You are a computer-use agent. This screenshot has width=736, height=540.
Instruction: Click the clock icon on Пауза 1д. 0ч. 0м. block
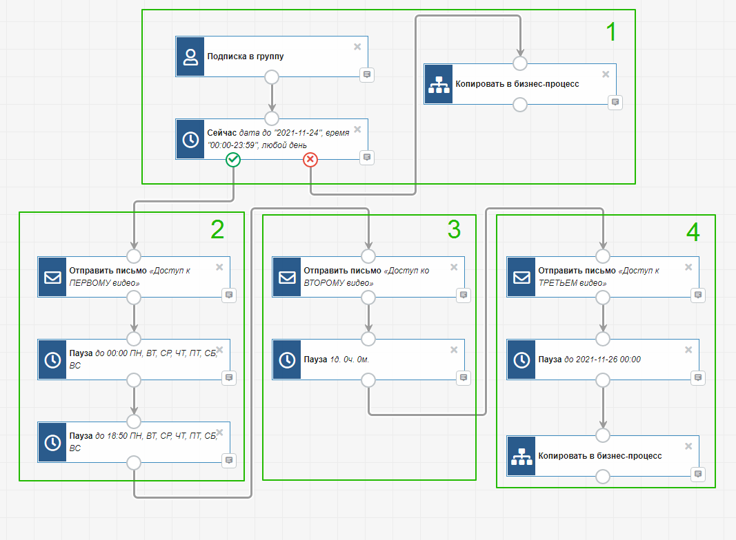(287, 360)
